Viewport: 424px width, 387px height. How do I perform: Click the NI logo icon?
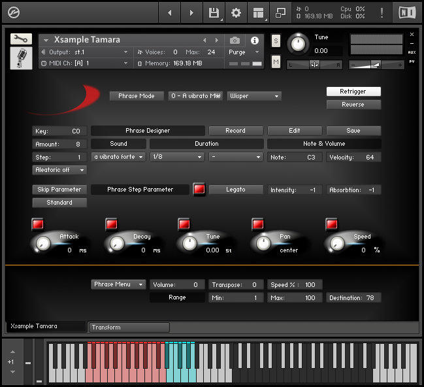pos(407,12)
